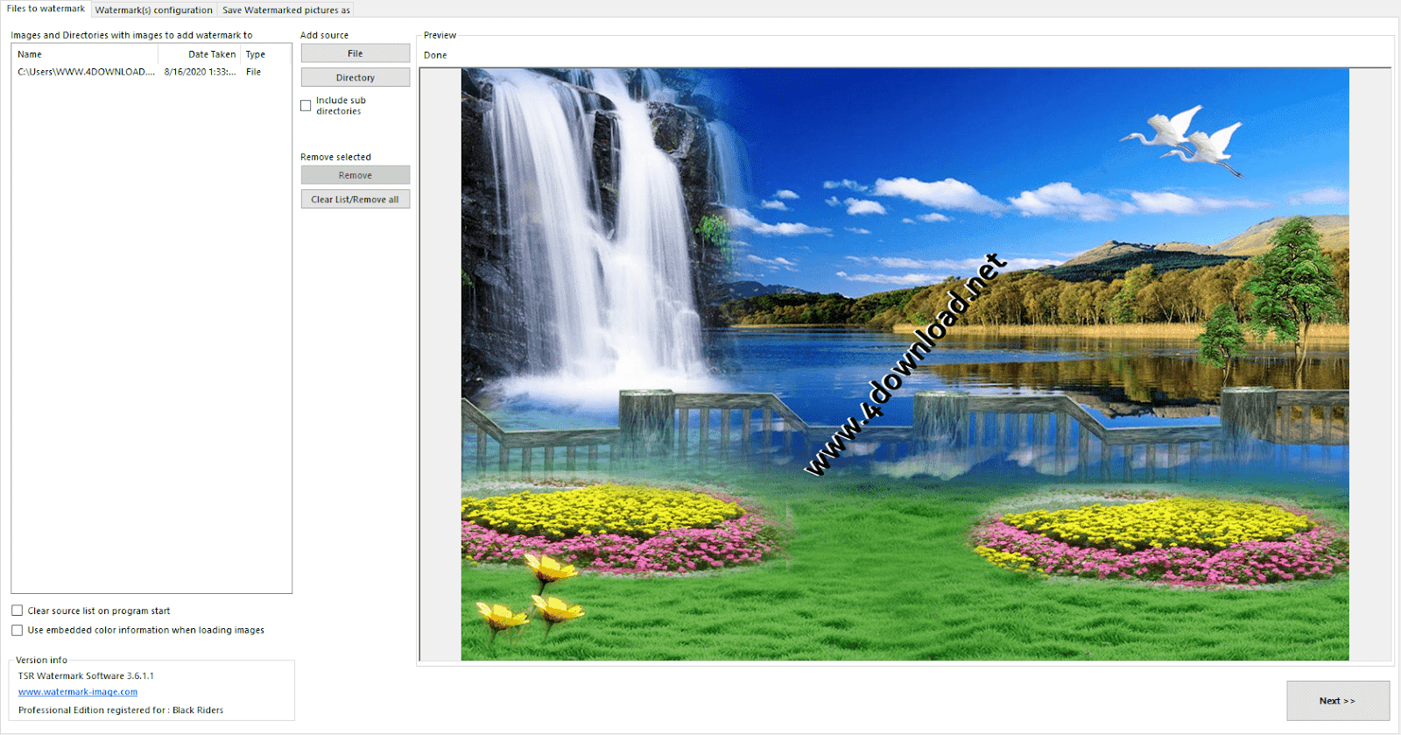
Task: Open the Save Watermarked pictures as tab
Action: [286, 10]
